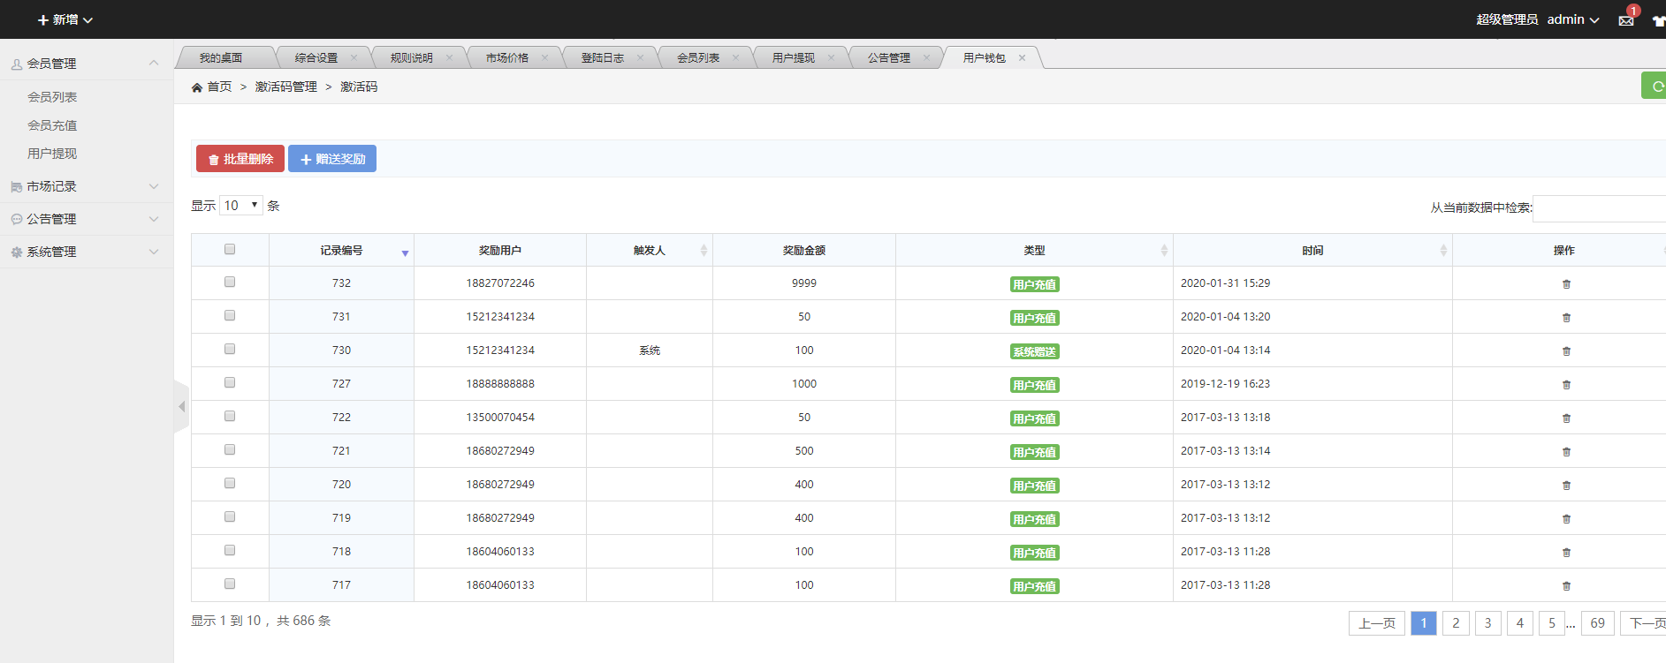Screen dimensions: 1666x663
Task: Check the box for record 731
Action: [230, 316]
